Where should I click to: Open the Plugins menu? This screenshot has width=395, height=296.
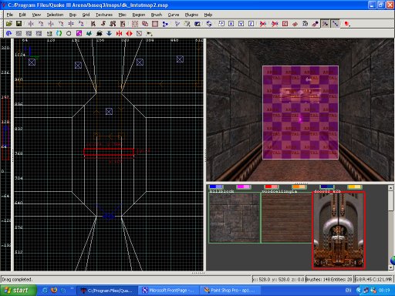pyautogui.click(x=191, y=15)
